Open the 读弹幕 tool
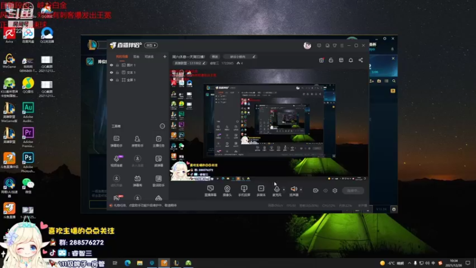476x268 pixels. (158, 161)
